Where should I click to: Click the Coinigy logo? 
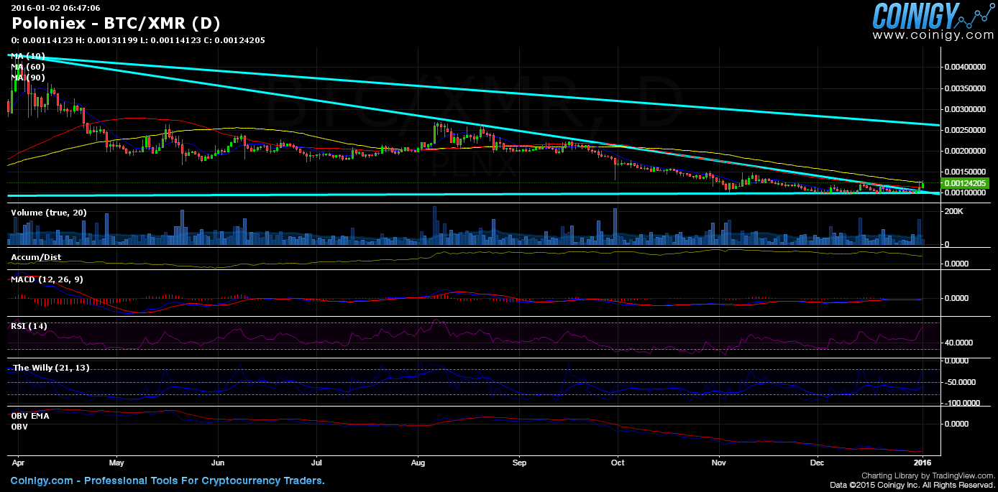pyautogui.click(x=933, y=16)
